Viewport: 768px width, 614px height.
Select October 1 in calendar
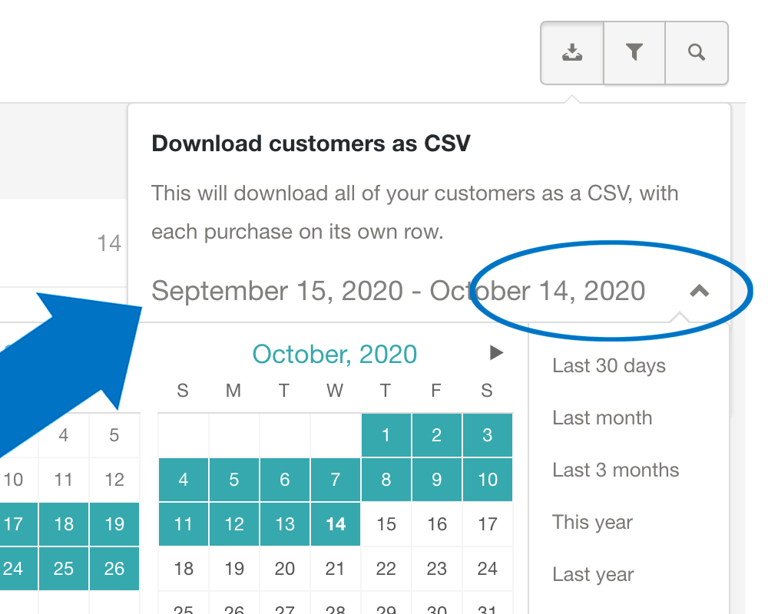pyautogui.click(x=386, y=436)
